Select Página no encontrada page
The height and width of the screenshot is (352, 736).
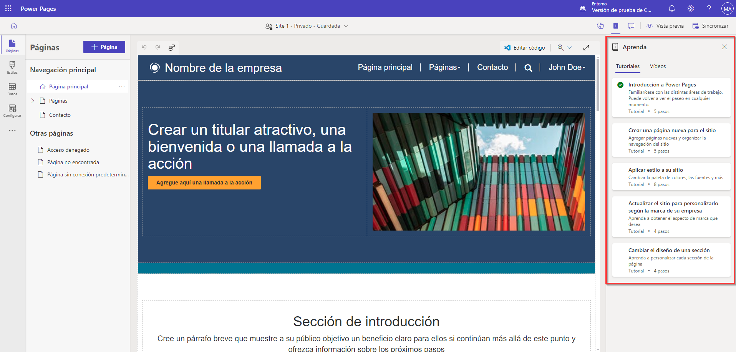73,162
